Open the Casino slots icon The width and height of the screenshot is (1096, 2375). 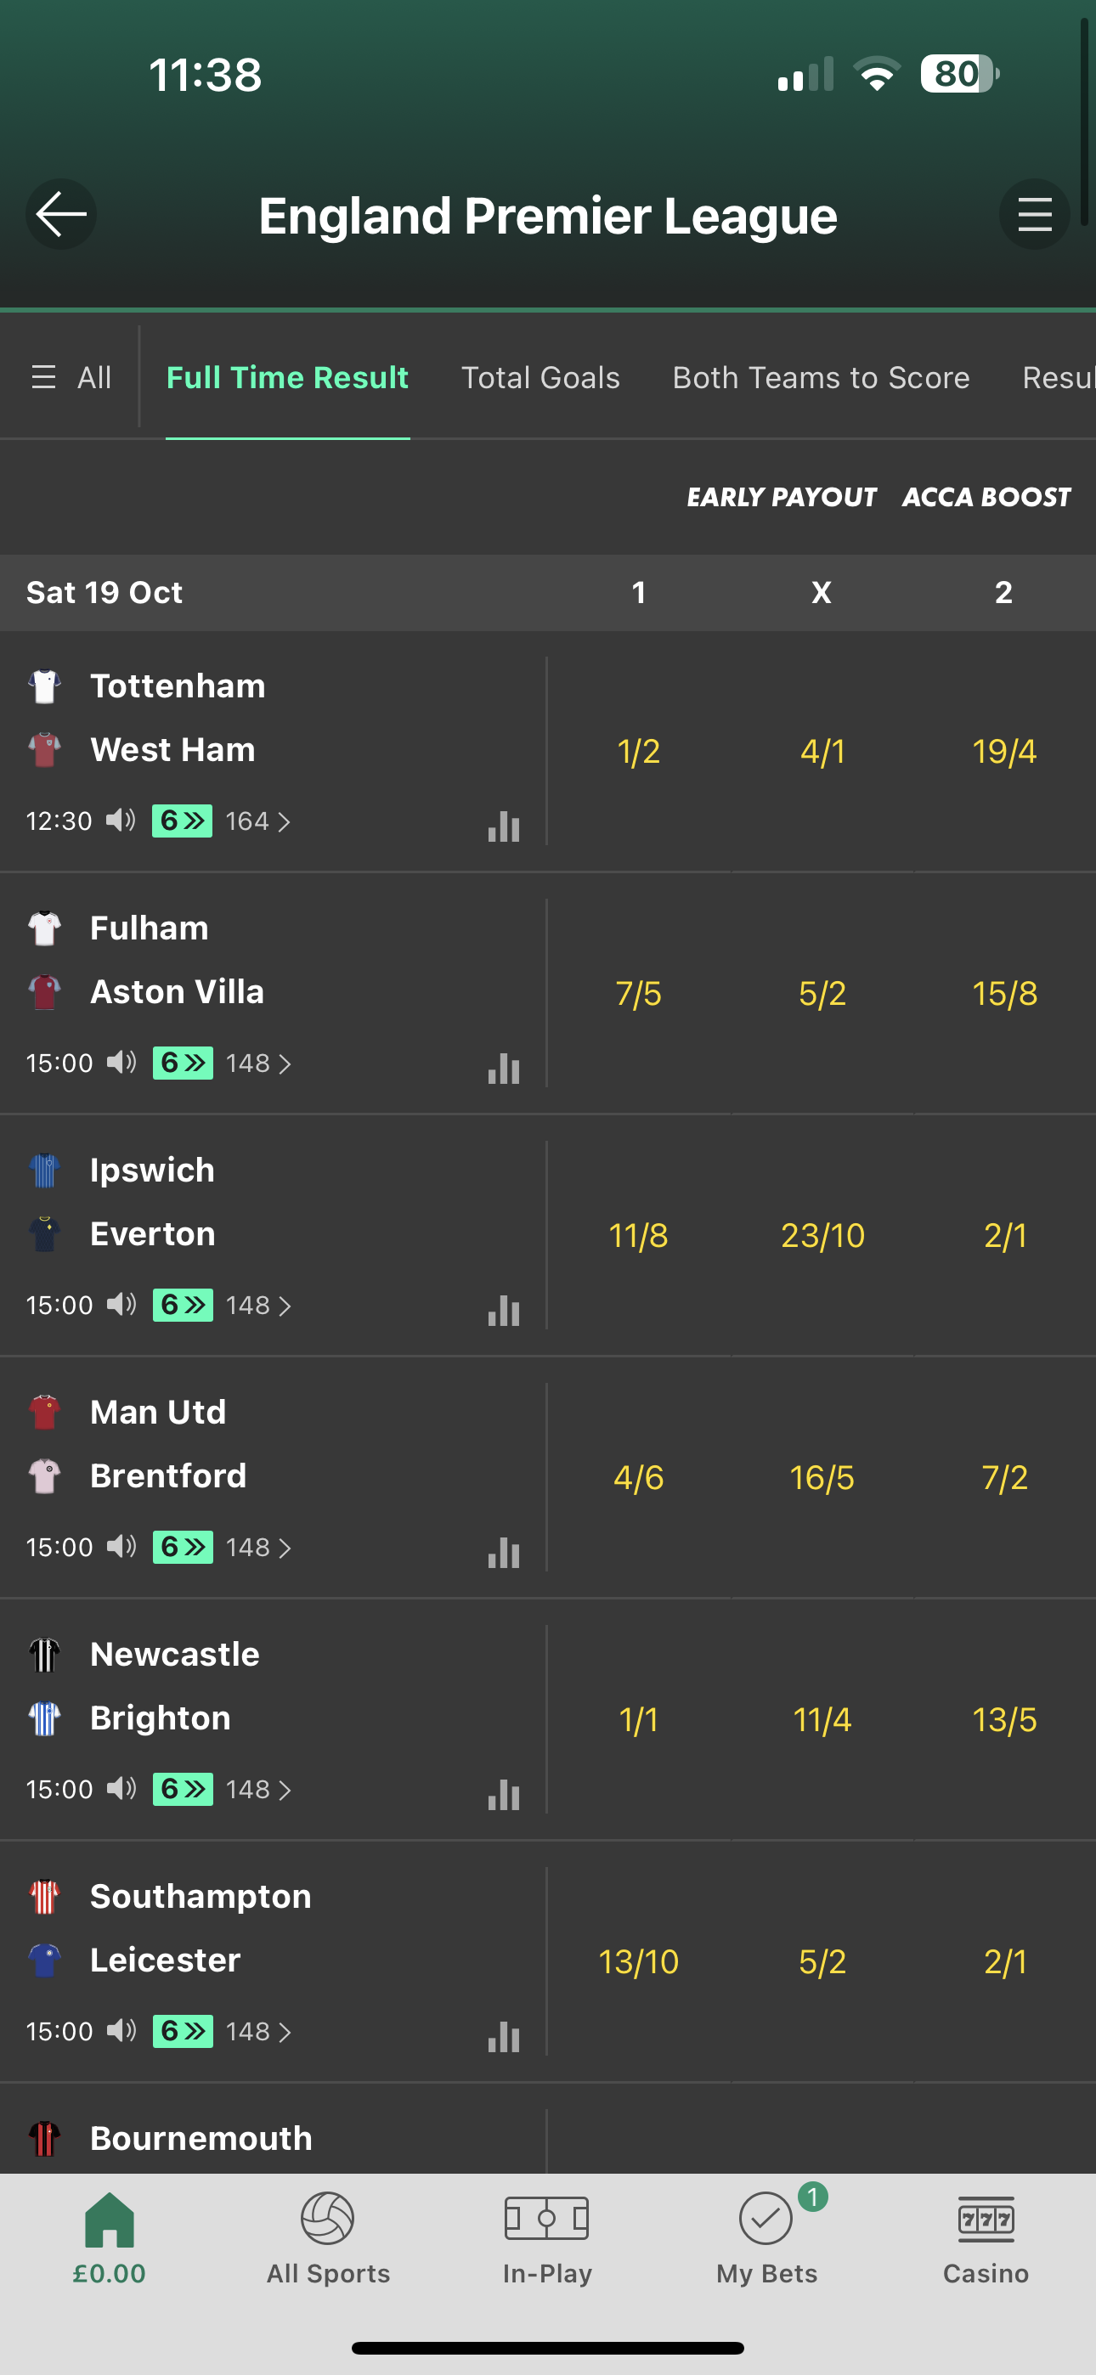(985, 2222)
